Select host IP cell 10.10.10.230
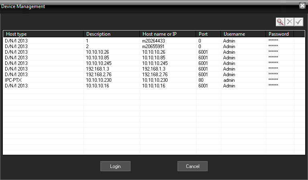Image resolution: width=308 pixels, height=180 pixels. pos(155,80)
